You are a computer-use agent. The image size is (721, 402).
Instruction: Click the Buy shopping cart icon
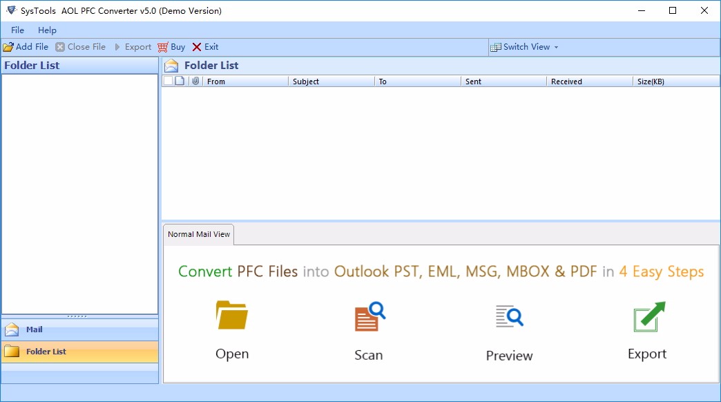[163, 47]
